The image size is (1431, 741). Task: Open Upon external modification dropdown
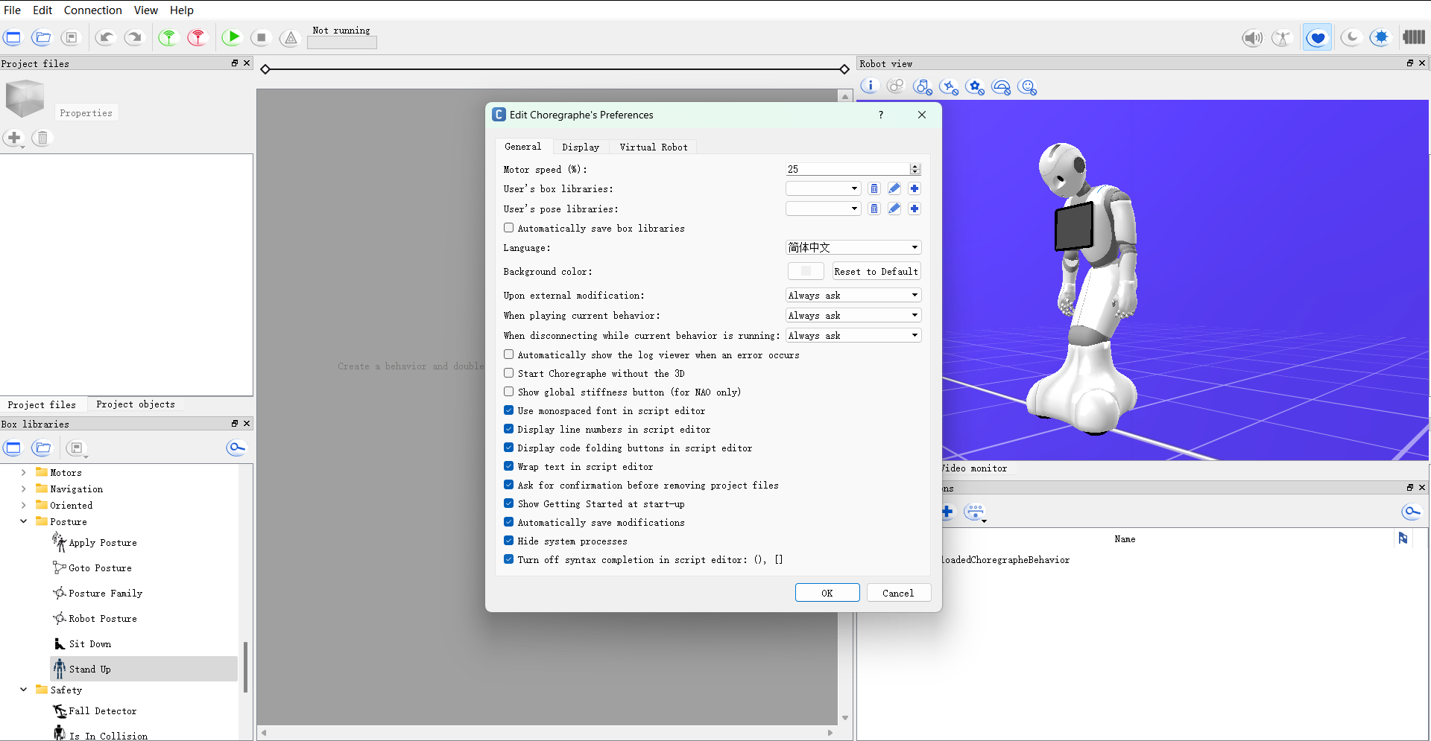pos(853,295)
